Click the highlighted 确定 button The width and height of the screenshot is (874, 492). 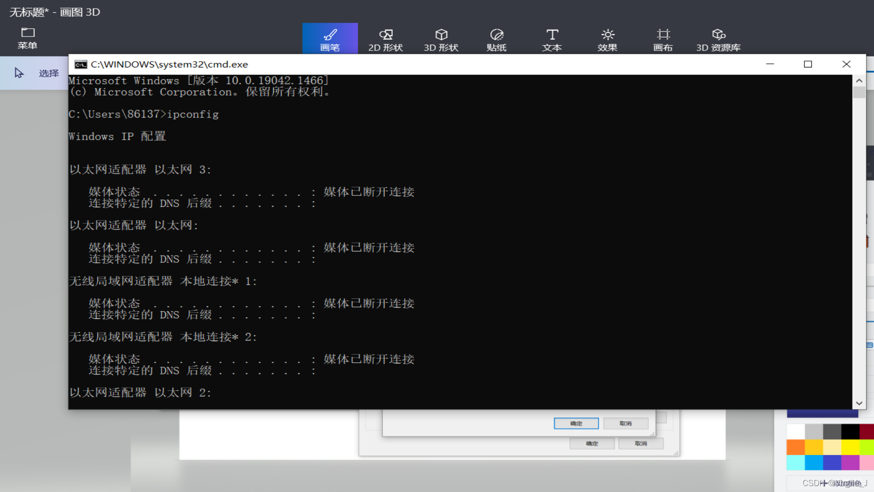[x=576, y=423]
